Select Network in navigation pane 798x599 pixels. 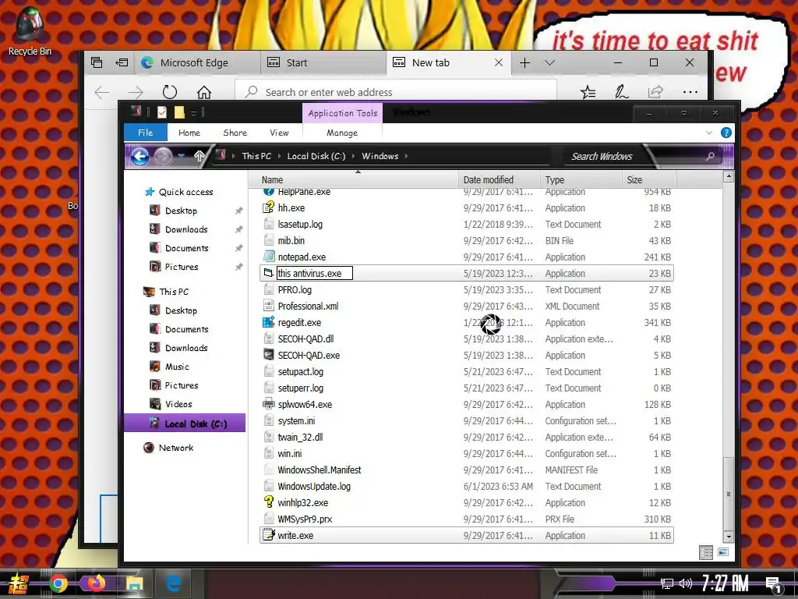click(x=175, y=448)
